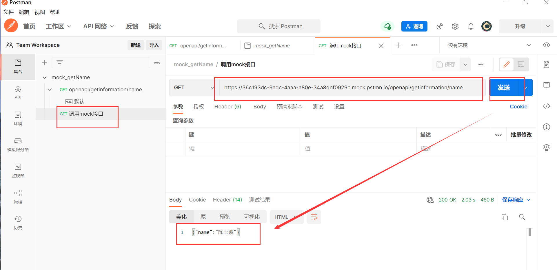Open the History sidebar panel
This screenshot has width=557, height=270.
pos(18,223)
